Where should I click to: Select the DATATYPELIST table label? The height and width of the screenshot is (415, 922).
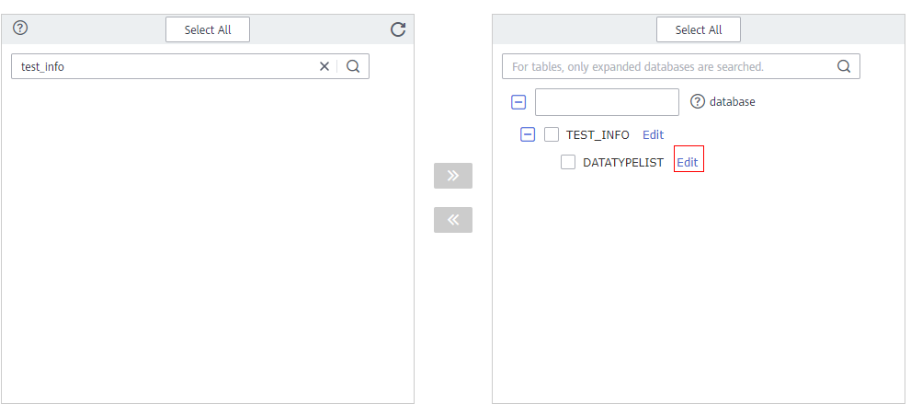(623, 162)
